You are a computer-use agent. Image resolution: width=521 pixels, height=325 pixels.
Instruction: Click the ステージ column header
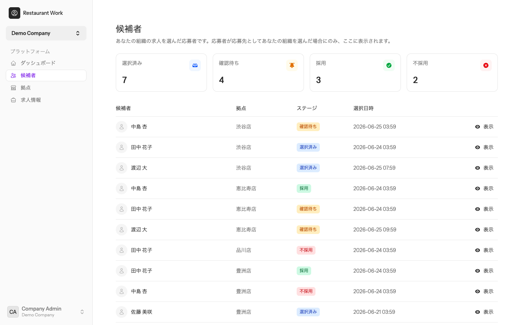[x=307, y=108]
